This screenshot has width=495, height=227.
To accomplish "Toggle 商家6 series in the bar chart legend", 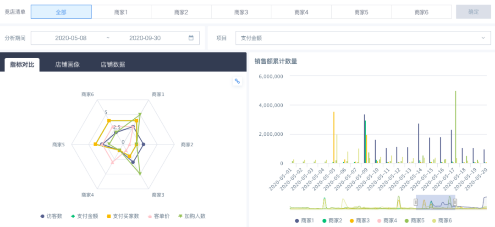I will click(442, 221).
